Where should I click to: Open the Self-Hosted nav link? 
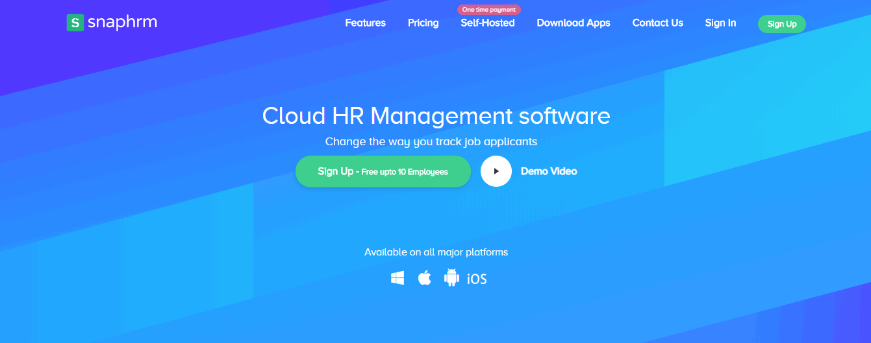pyautogui.click(x=488, y=23)
